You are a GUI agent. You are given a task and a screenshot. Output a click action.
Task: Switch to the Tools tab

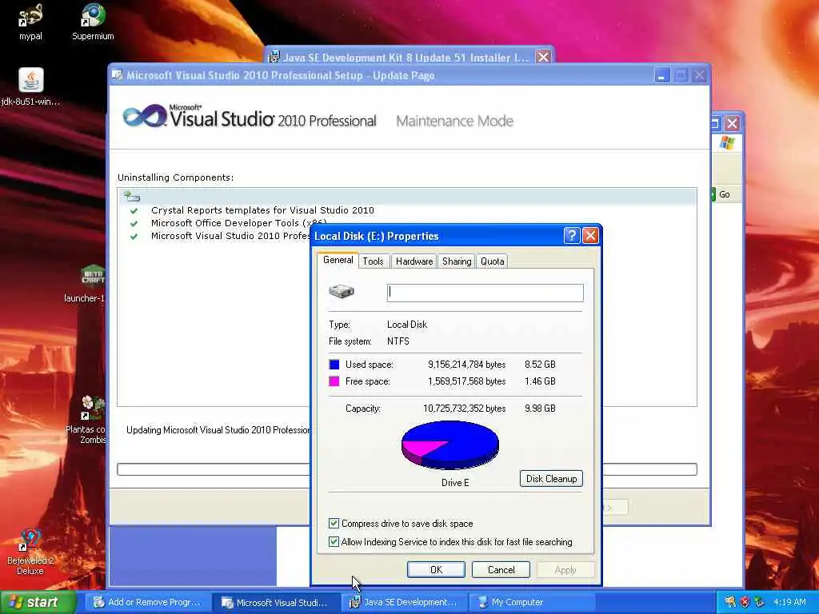[373, 261]
